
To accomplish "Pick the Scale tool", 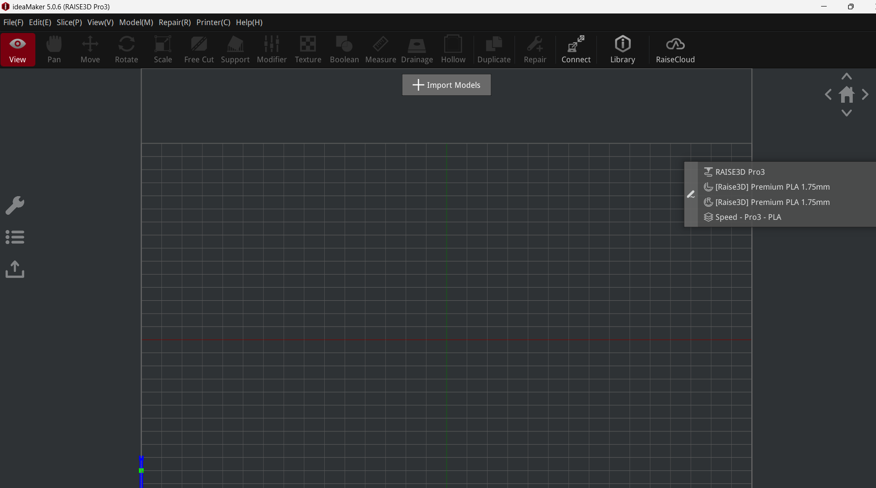I will click(x=163, y=50).
